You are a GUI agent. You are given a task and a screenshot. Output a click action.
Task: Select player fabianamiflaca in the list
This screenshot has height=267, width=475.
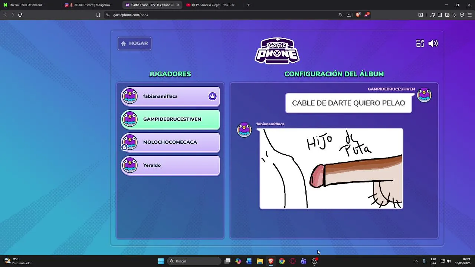tap(170, 96)
